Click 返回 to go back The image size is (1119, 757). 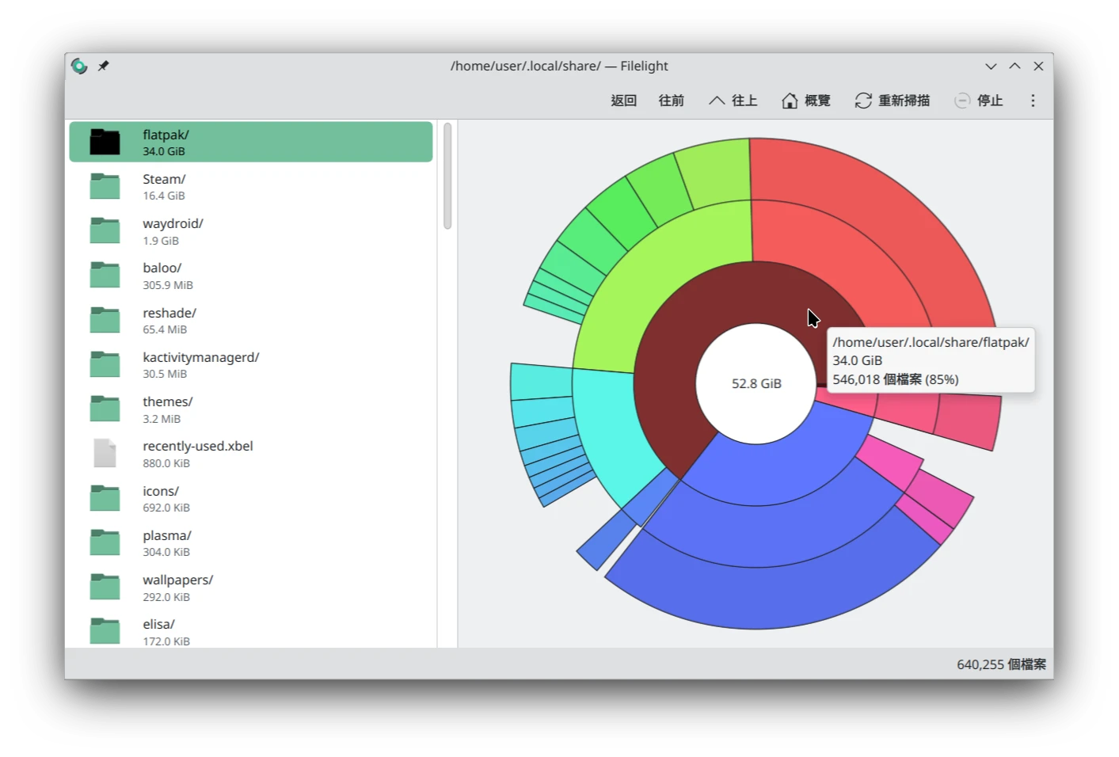(x=623, y=101)
